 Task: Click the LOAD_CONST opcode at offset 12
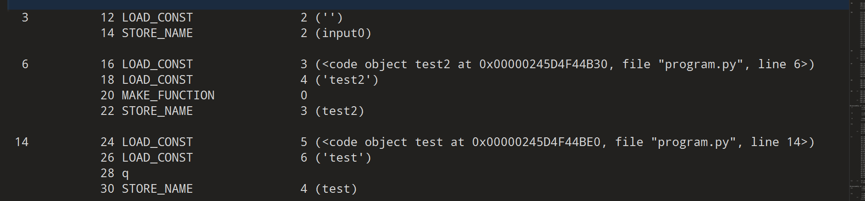(x=157, y=17)
